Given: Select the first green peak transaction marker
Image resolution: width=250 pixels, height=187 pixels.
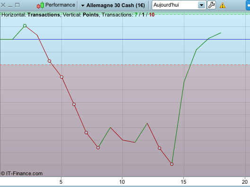Looking at the screenshot, I should tap(25, 25).
